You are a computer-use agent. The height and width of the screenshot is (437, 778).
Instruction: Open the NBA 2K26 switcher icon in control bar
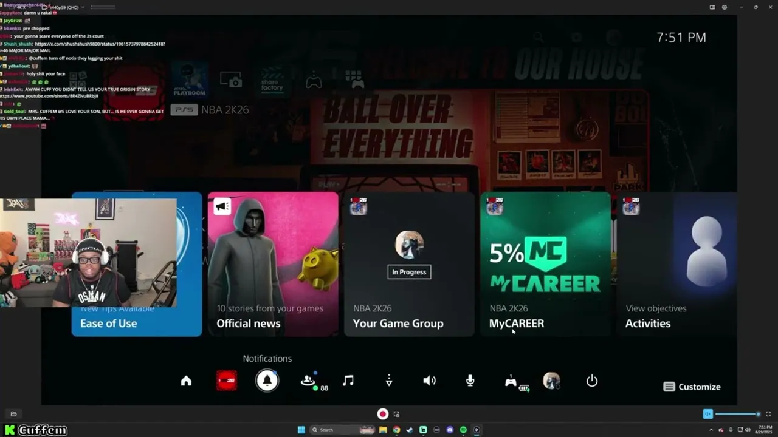point(227,381)
